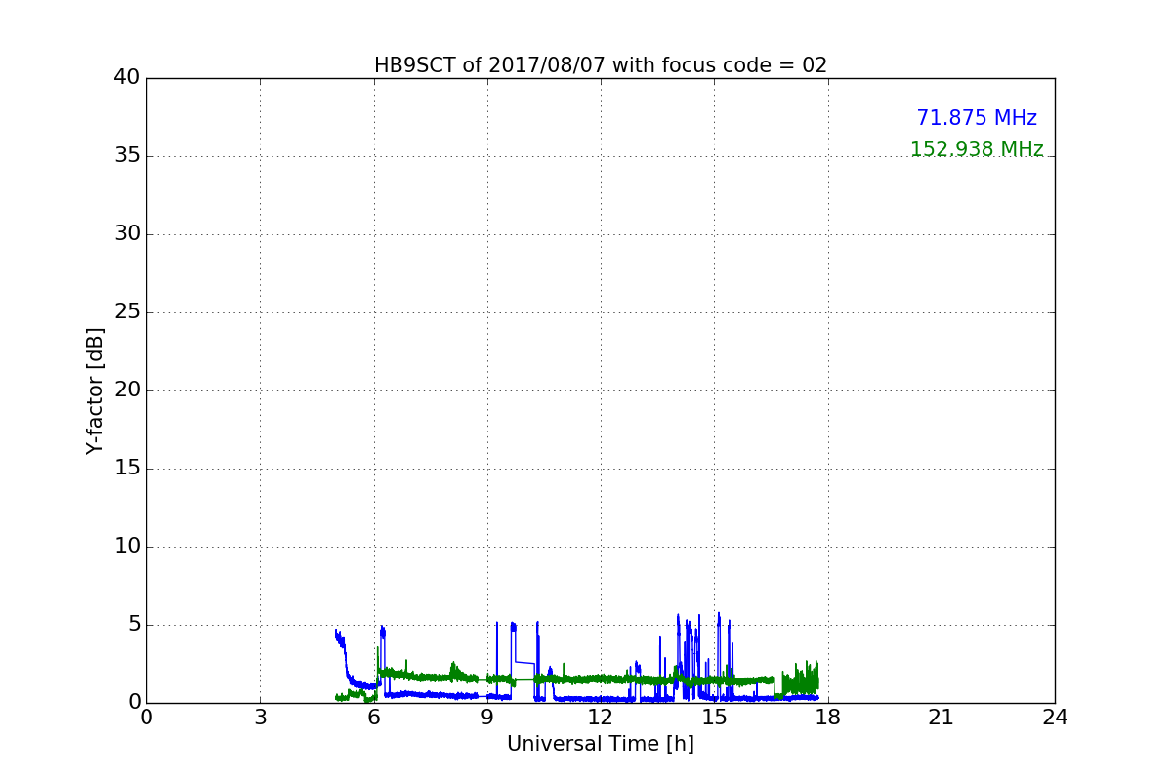The height and width of the screenshot is (781, 1172).
Task: Select the green 152.938 MHz legend label
Action: coord(977,149)
